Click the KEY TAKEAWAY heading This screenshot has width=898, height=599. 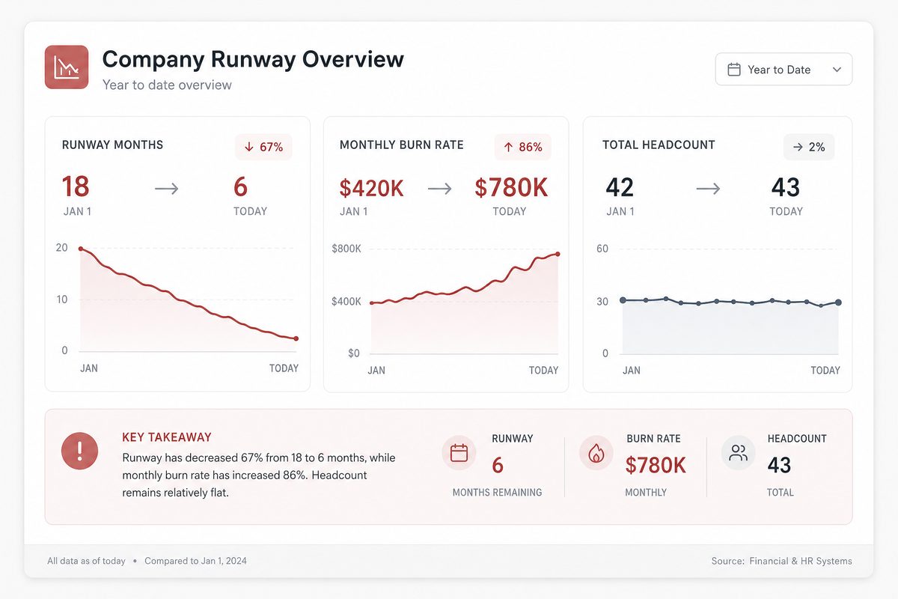coord(167,437)
